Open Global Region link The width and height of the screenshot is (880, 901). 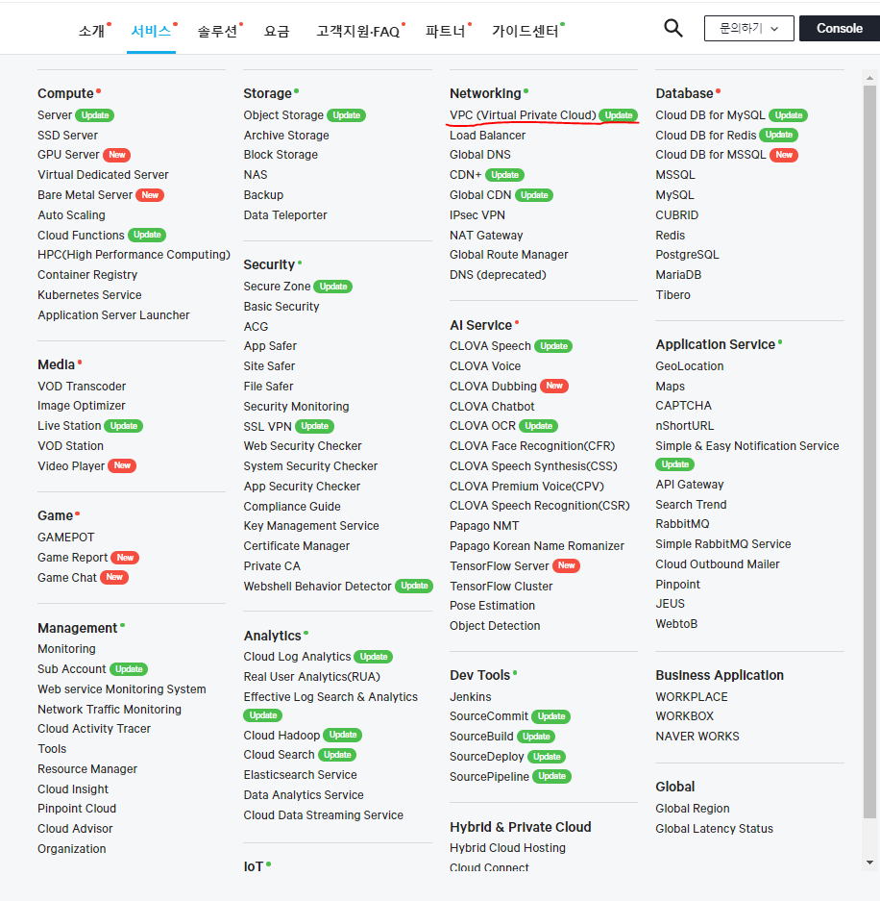(x=693, y=809)
